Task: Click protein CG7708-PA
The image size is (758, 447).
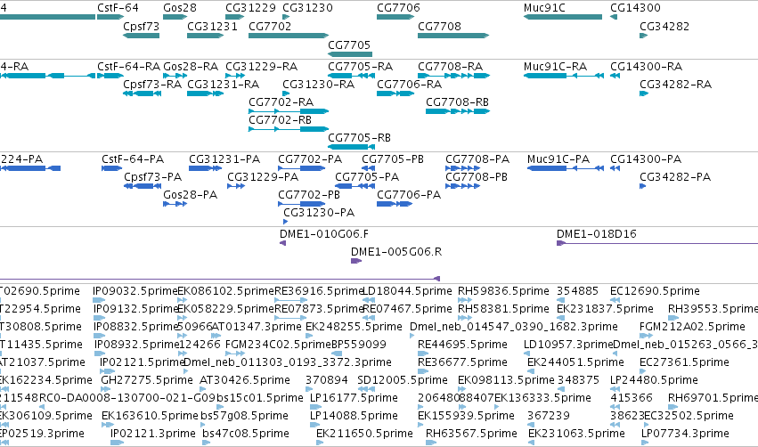Action: point(462,168)
